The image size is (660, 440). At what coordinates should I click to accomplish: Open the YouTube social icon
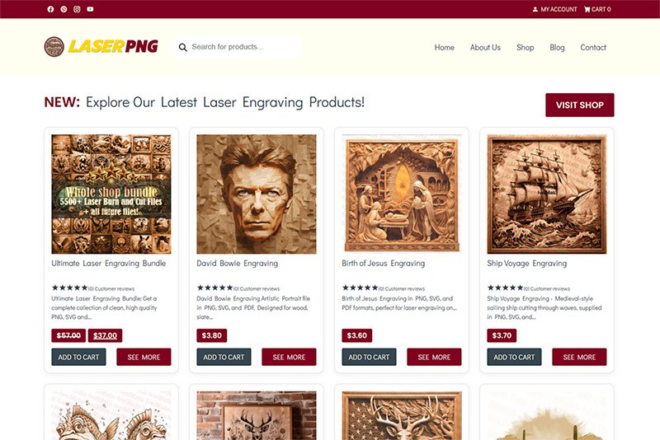(x=90, y=9)
